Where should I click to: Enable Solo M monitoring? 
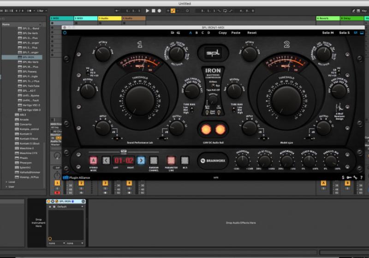[x=328, y=33]
